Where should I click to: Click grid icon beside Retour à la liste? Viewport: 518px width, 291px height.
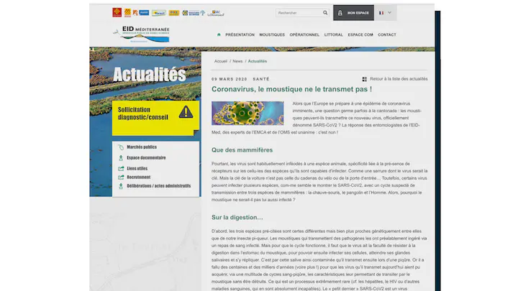point(365,79)
